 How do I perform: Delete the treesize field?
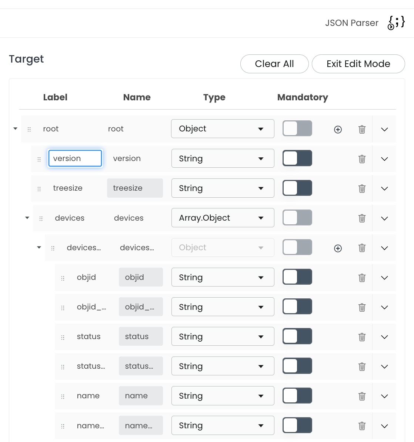[x=362, y=188]
